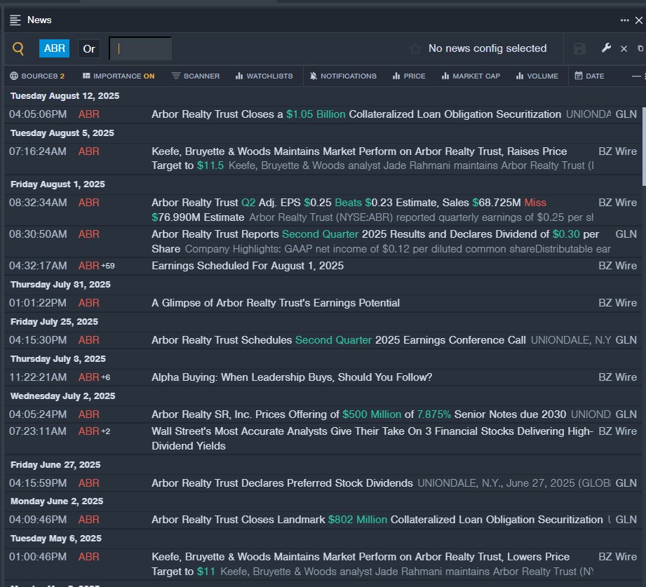
Task: Select the ABR ticker chip in the search bar
Action: (55, 48)
